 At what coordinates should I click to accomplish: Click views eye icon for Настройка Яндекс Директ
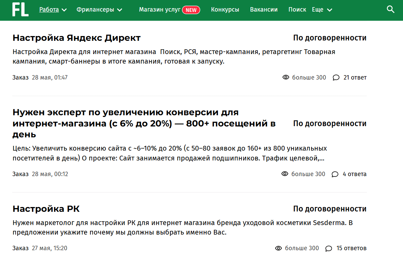(x=286, y=77)
